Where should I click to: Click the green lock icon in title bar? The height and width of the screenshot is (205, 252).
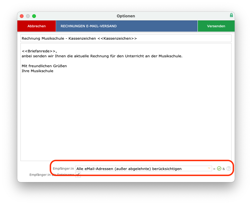coord(231,15)
